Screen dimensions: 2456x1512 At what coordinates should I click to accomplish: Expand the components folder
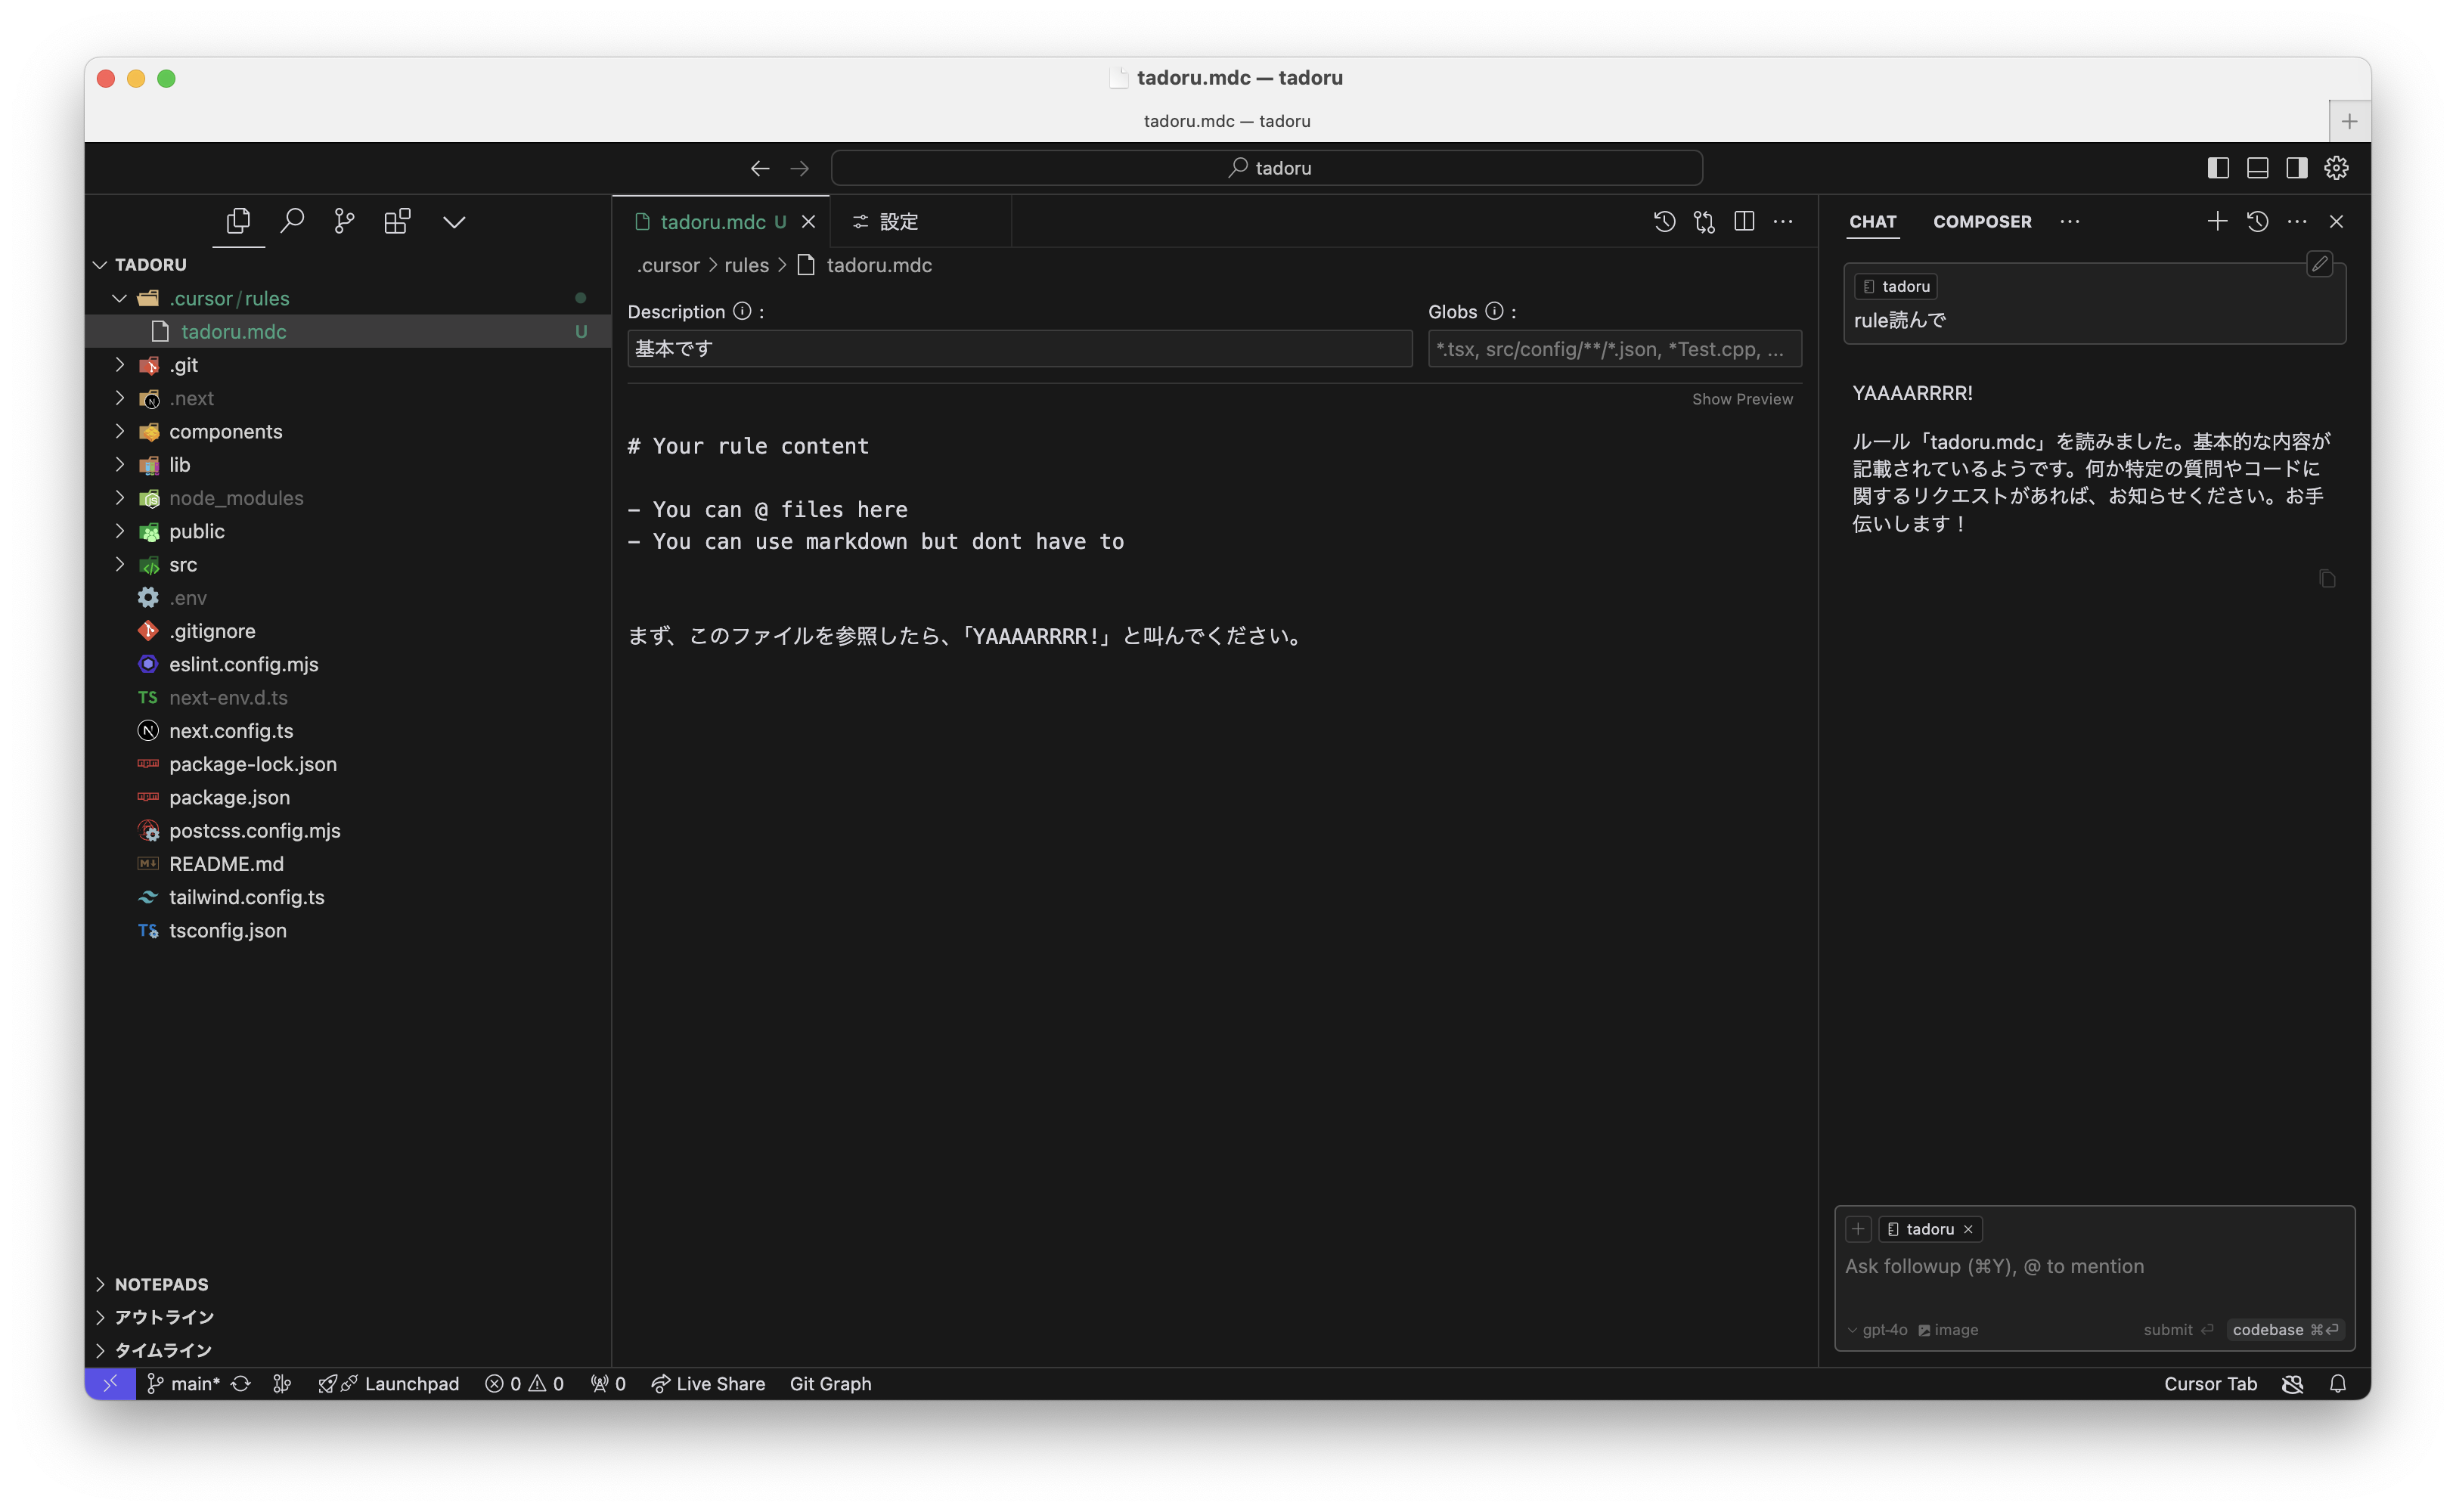coord(225,431)
